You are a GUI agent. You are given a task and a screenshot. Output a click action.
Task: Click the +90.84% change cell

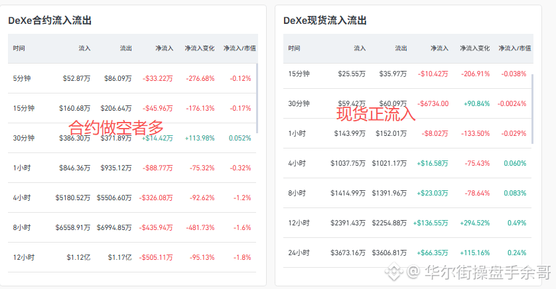[x=476, y=104]
